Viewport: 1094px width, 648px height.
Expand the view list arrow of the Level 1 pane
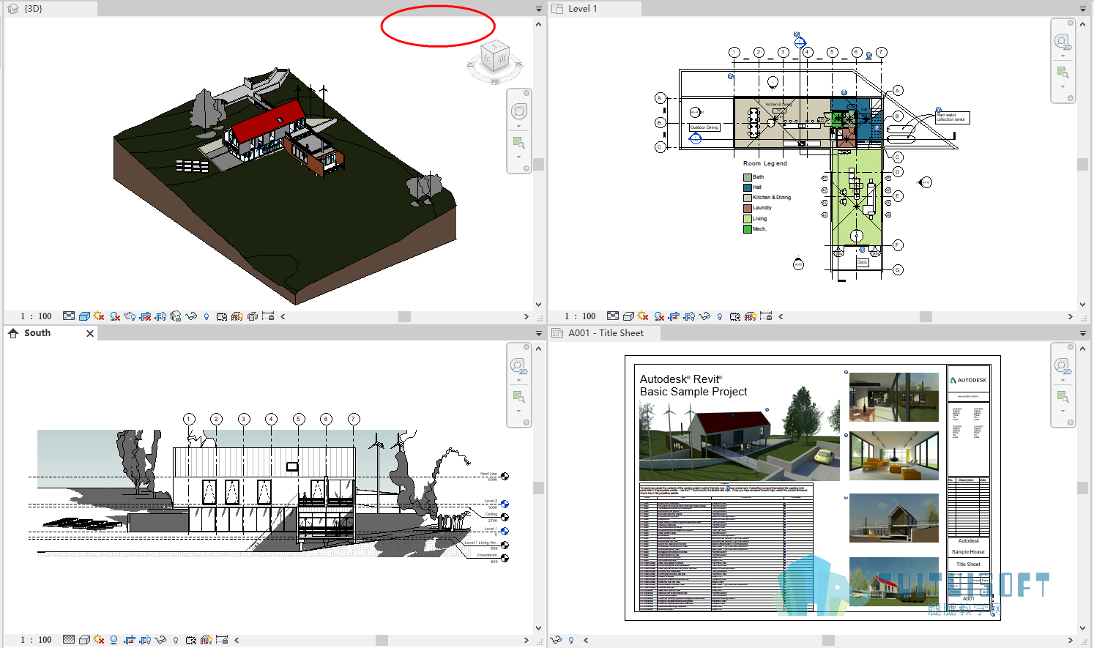(x=1083, y=9)
